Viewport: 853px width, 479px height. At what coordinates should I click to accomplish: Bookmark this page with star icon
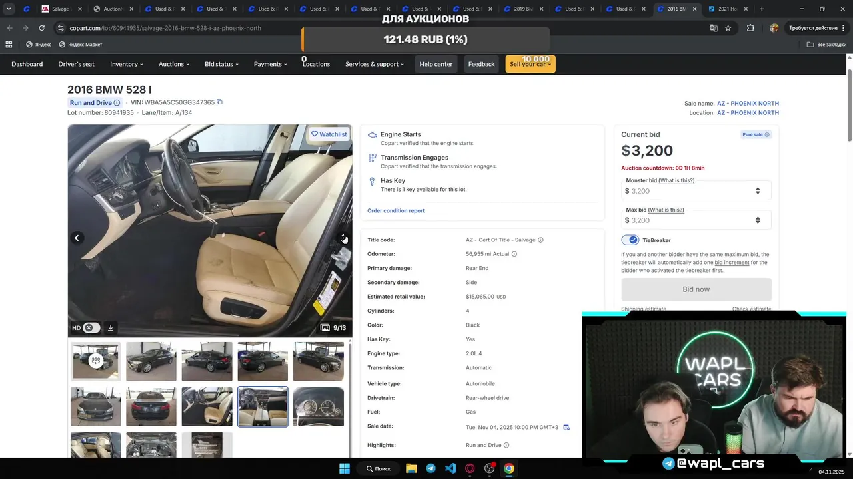[x=728, y=28]
